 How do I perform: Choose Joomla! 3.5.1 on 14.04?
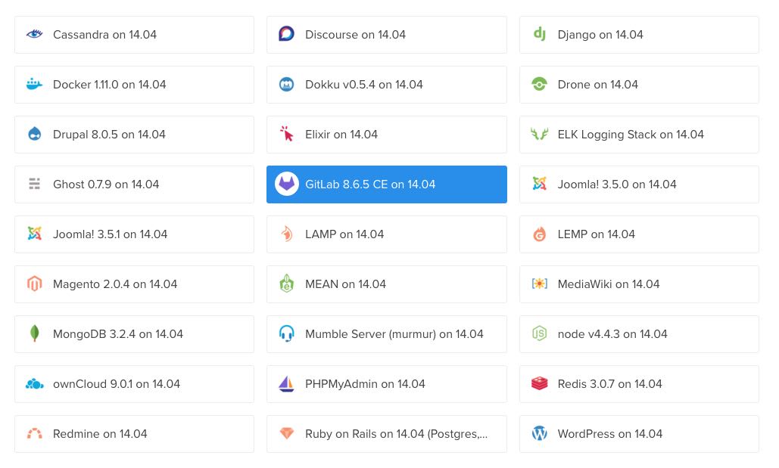point(134,234)
